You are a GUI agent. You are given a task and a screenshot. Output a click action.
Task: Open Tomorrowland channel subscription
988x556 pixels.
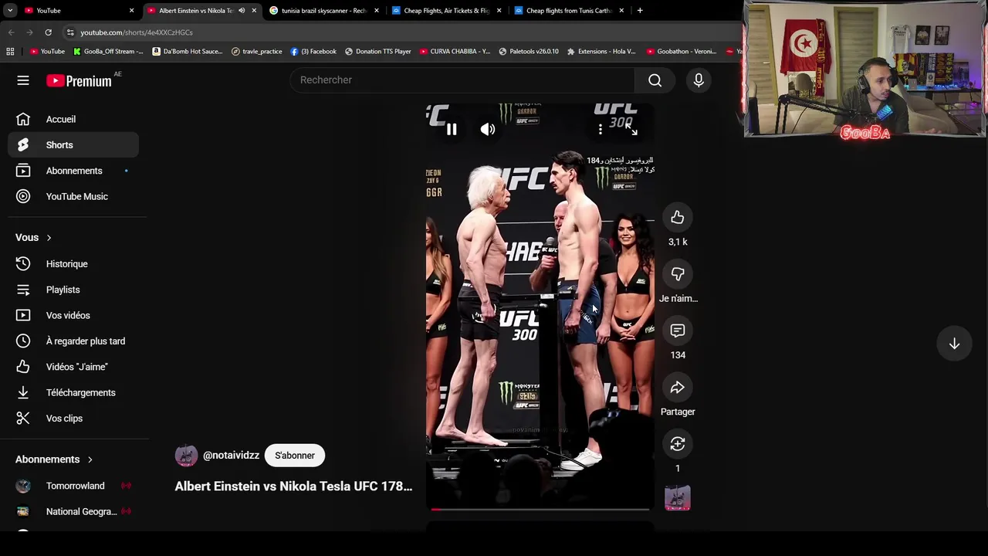[x=73, y=486]
